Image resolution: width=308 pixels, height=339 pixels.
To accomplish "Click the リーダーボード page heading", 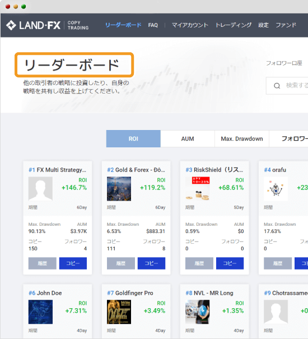I will [72, 65].
